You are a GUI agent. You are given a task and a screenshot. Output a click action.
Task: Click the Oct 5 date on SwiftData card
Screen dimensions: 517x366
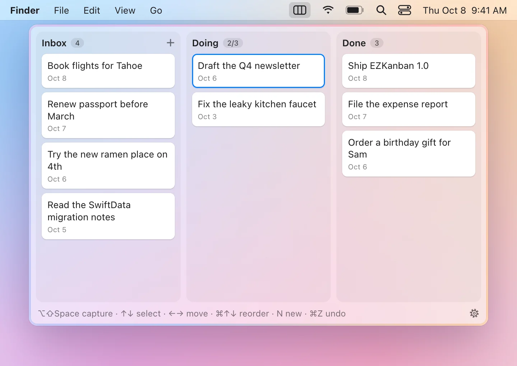pyautogui.click(x=57, y=230)
